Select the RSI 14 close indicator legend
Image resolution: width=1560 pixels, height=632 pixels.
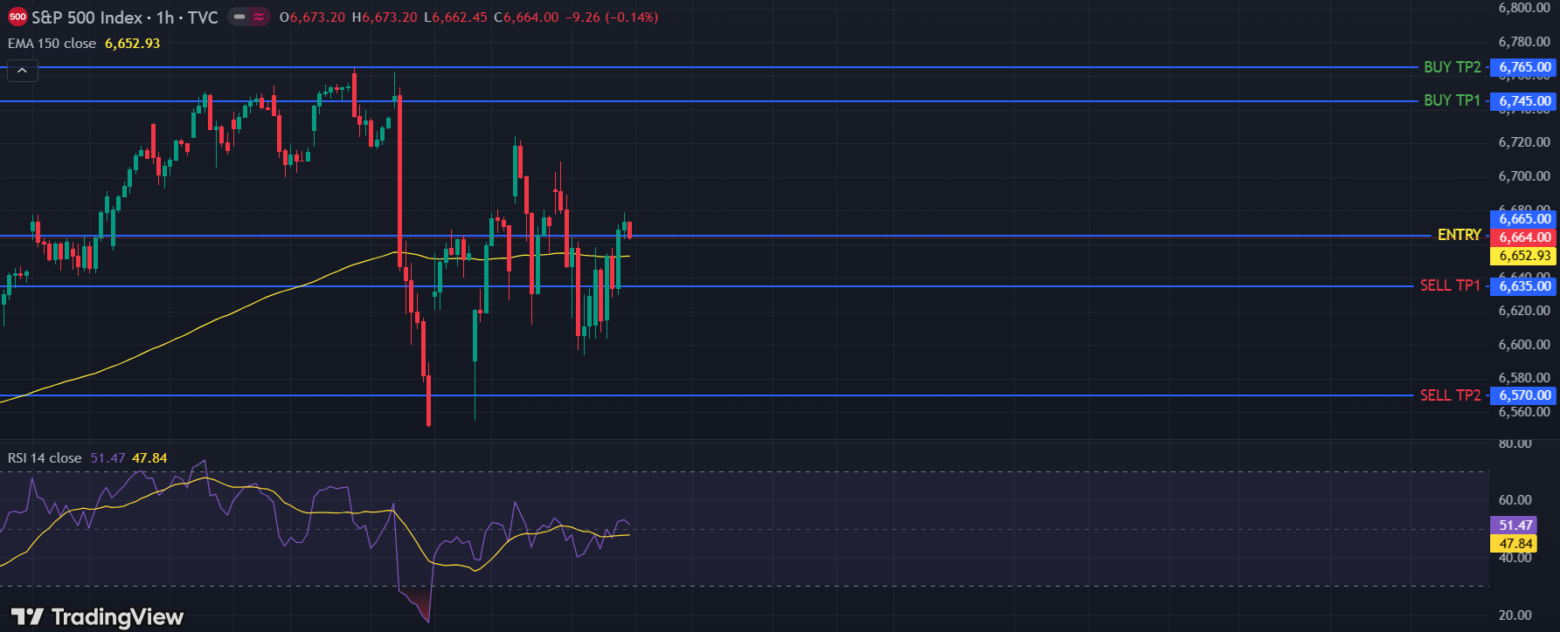(x=45, y=458)
